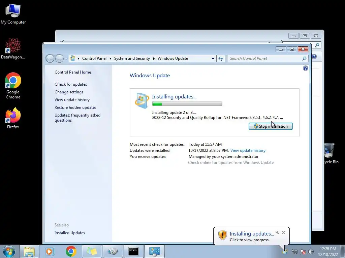Open Chrome from the taskbar
Screen dimensions: 345x258
click(71, 251)
